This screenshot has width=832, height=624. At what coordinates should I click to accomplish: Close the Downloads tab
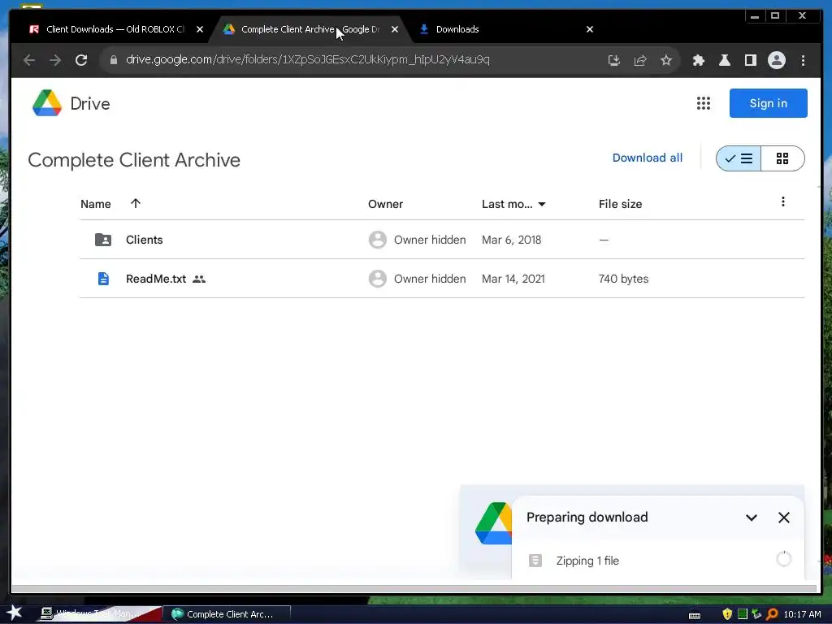[x=590, y=29]
